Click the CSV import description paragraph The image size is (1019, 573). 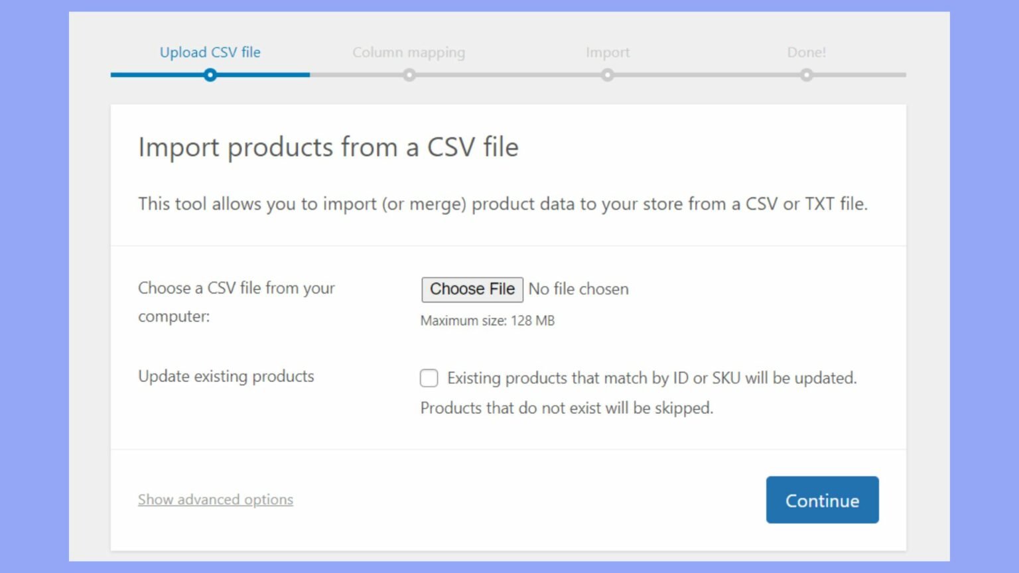click(504, 204)
